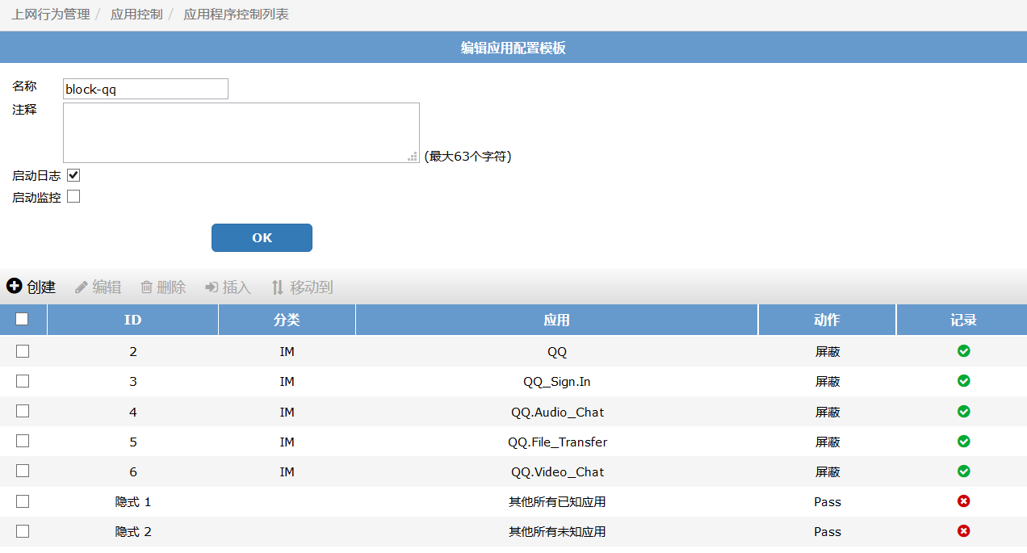Tick the QQ.Audio_Chat row checkbox
Screen dimensions: 1027x553
click(23, 411)
